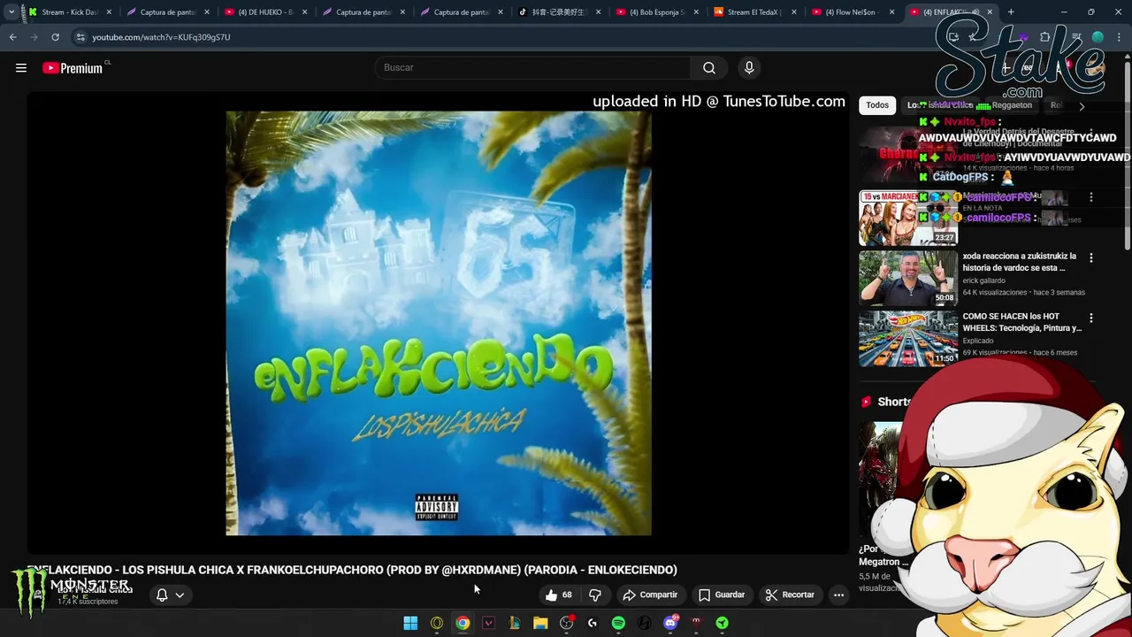The image size is (1132, 637).
Task: Open the erick gallardo xoda reaction thumbnail
Action: pos(908,278)
